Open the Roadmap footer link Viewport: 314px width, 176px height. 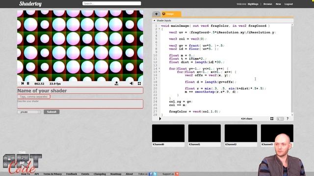(x=116, y=174)
